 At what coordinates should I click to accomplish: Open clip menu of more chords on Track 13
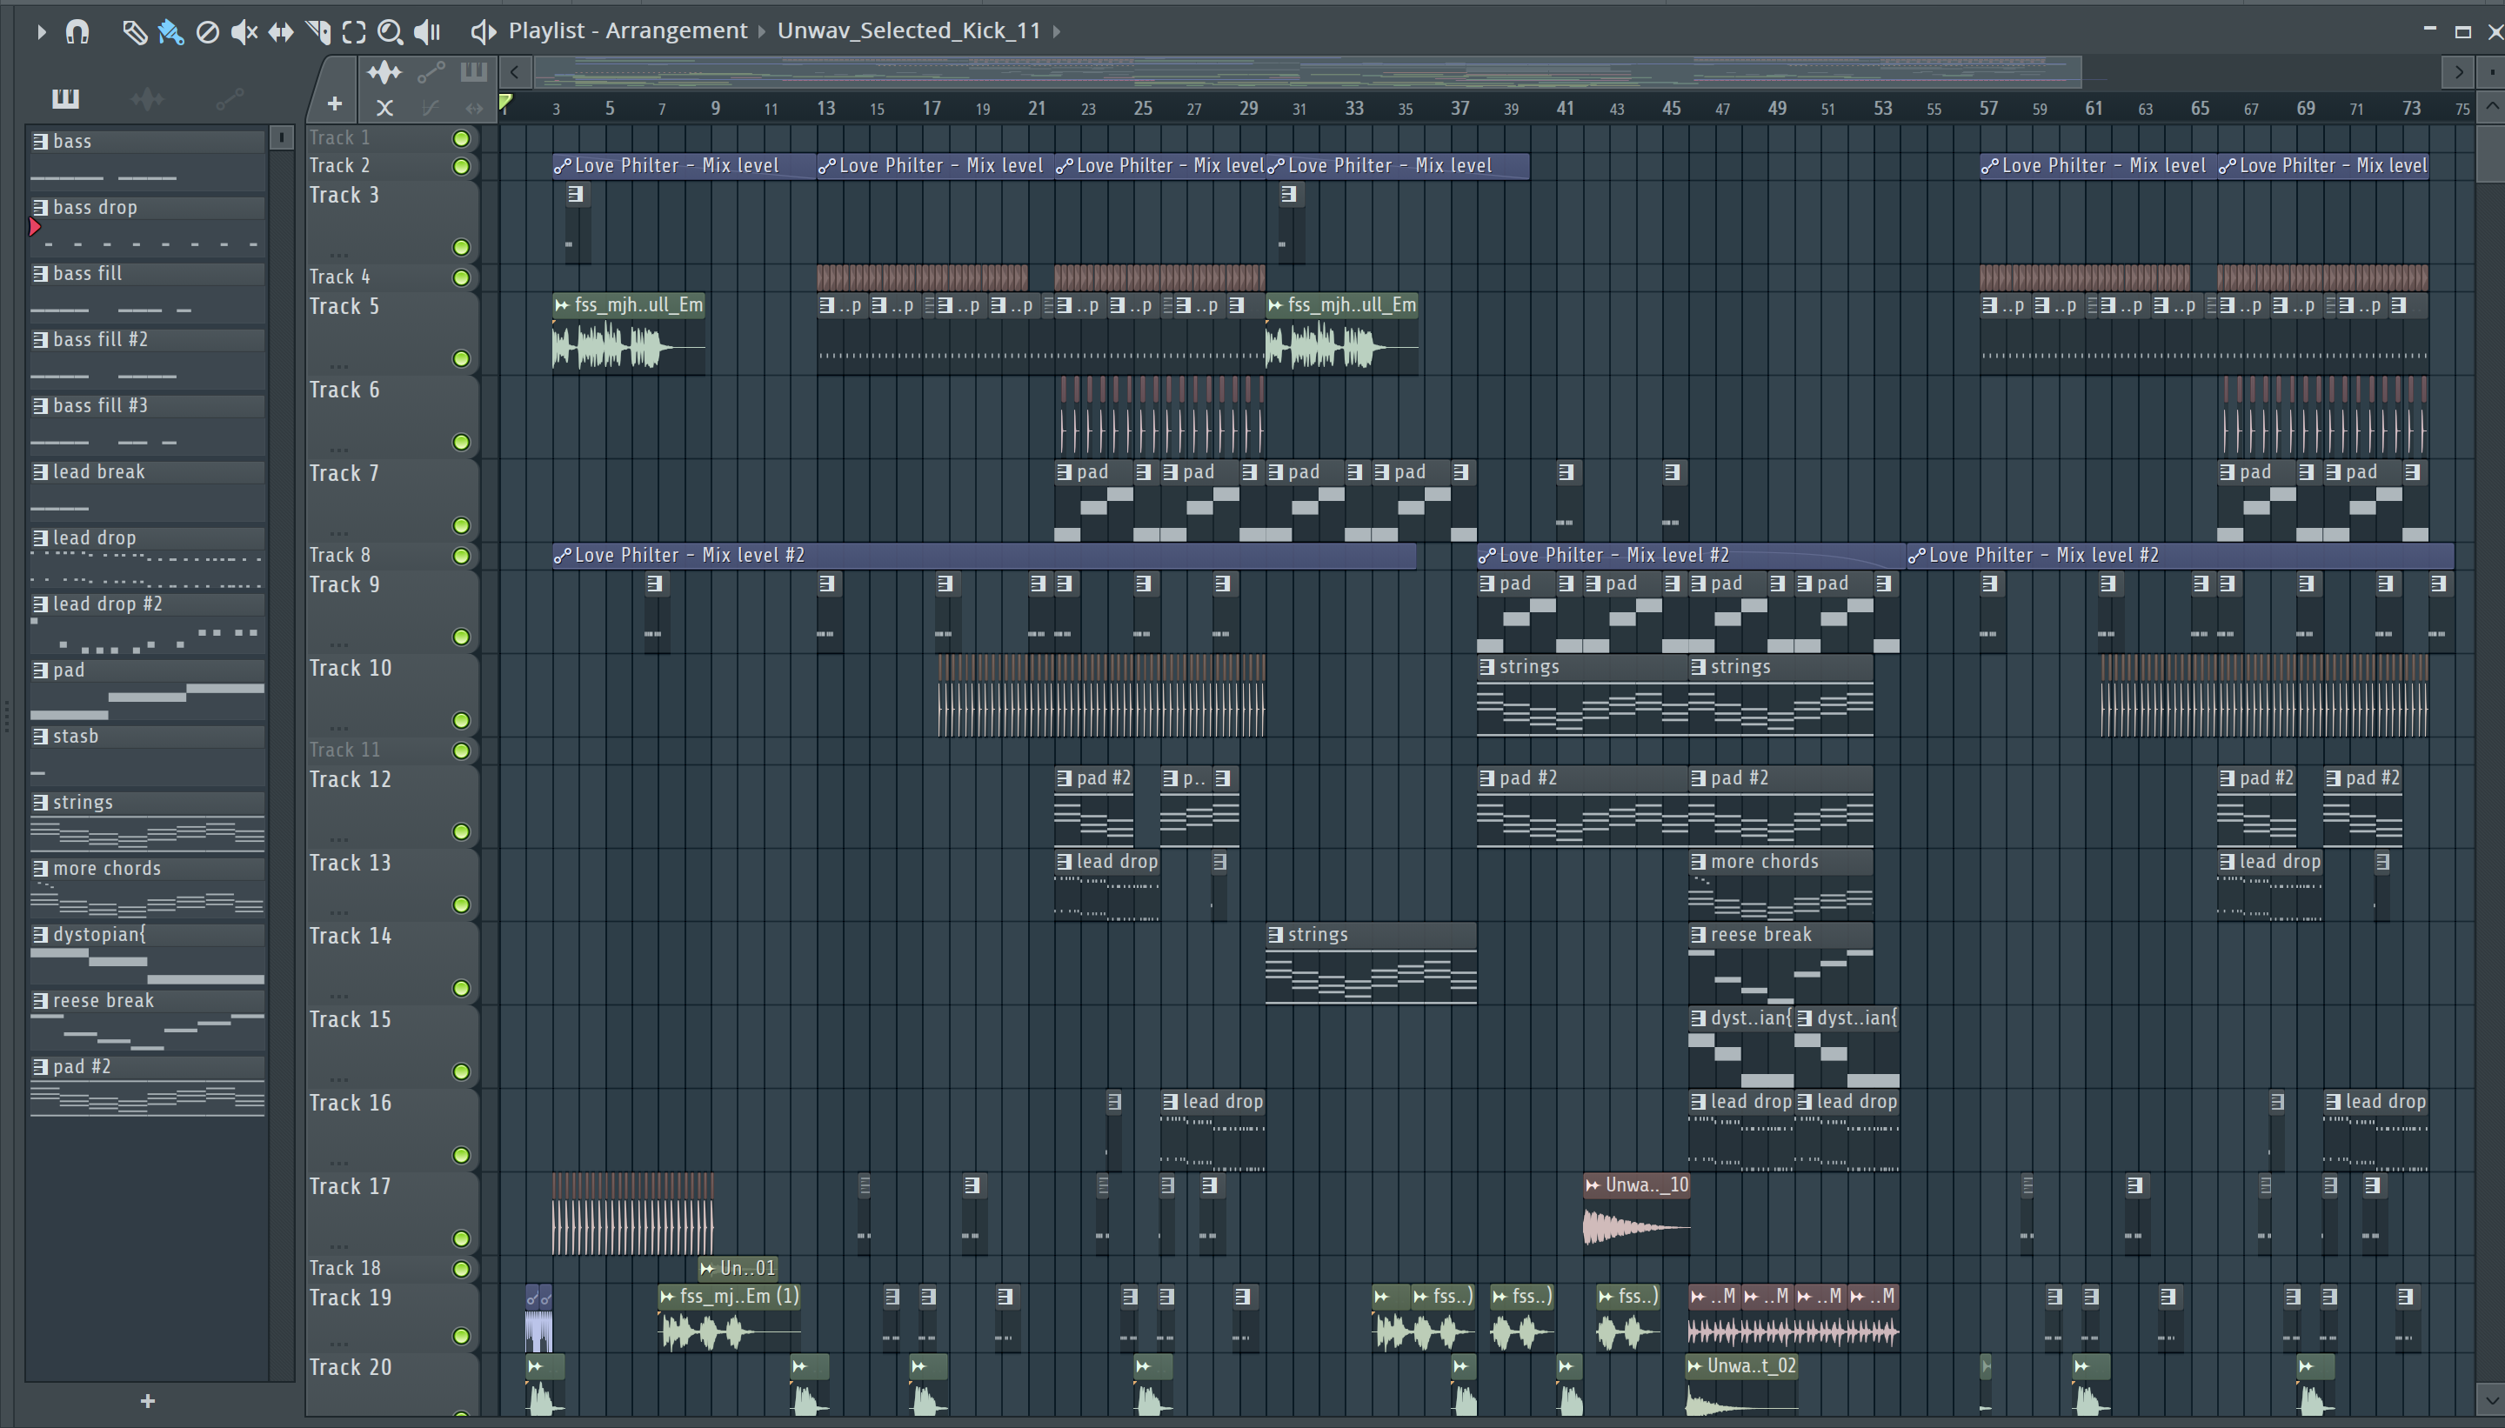1698,862
